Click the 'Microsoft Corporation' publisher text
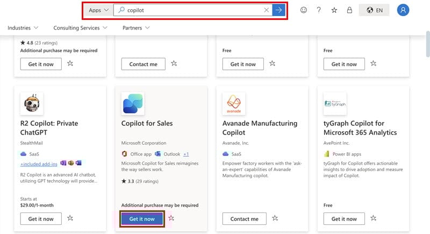430x234 pixels. (x=144, y=143)
